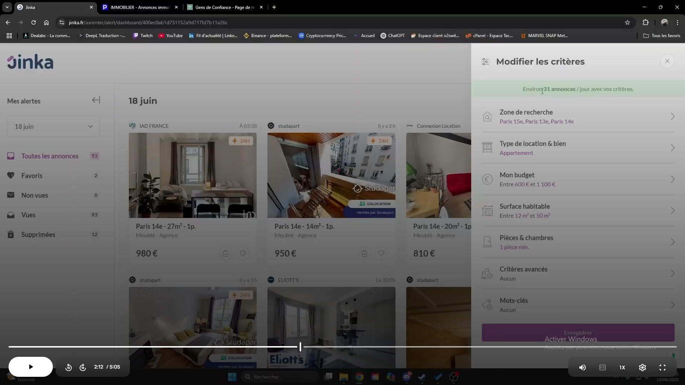Screen dimensions: 685x385
Task: Reload the page
Action: [x=34, y=22]
